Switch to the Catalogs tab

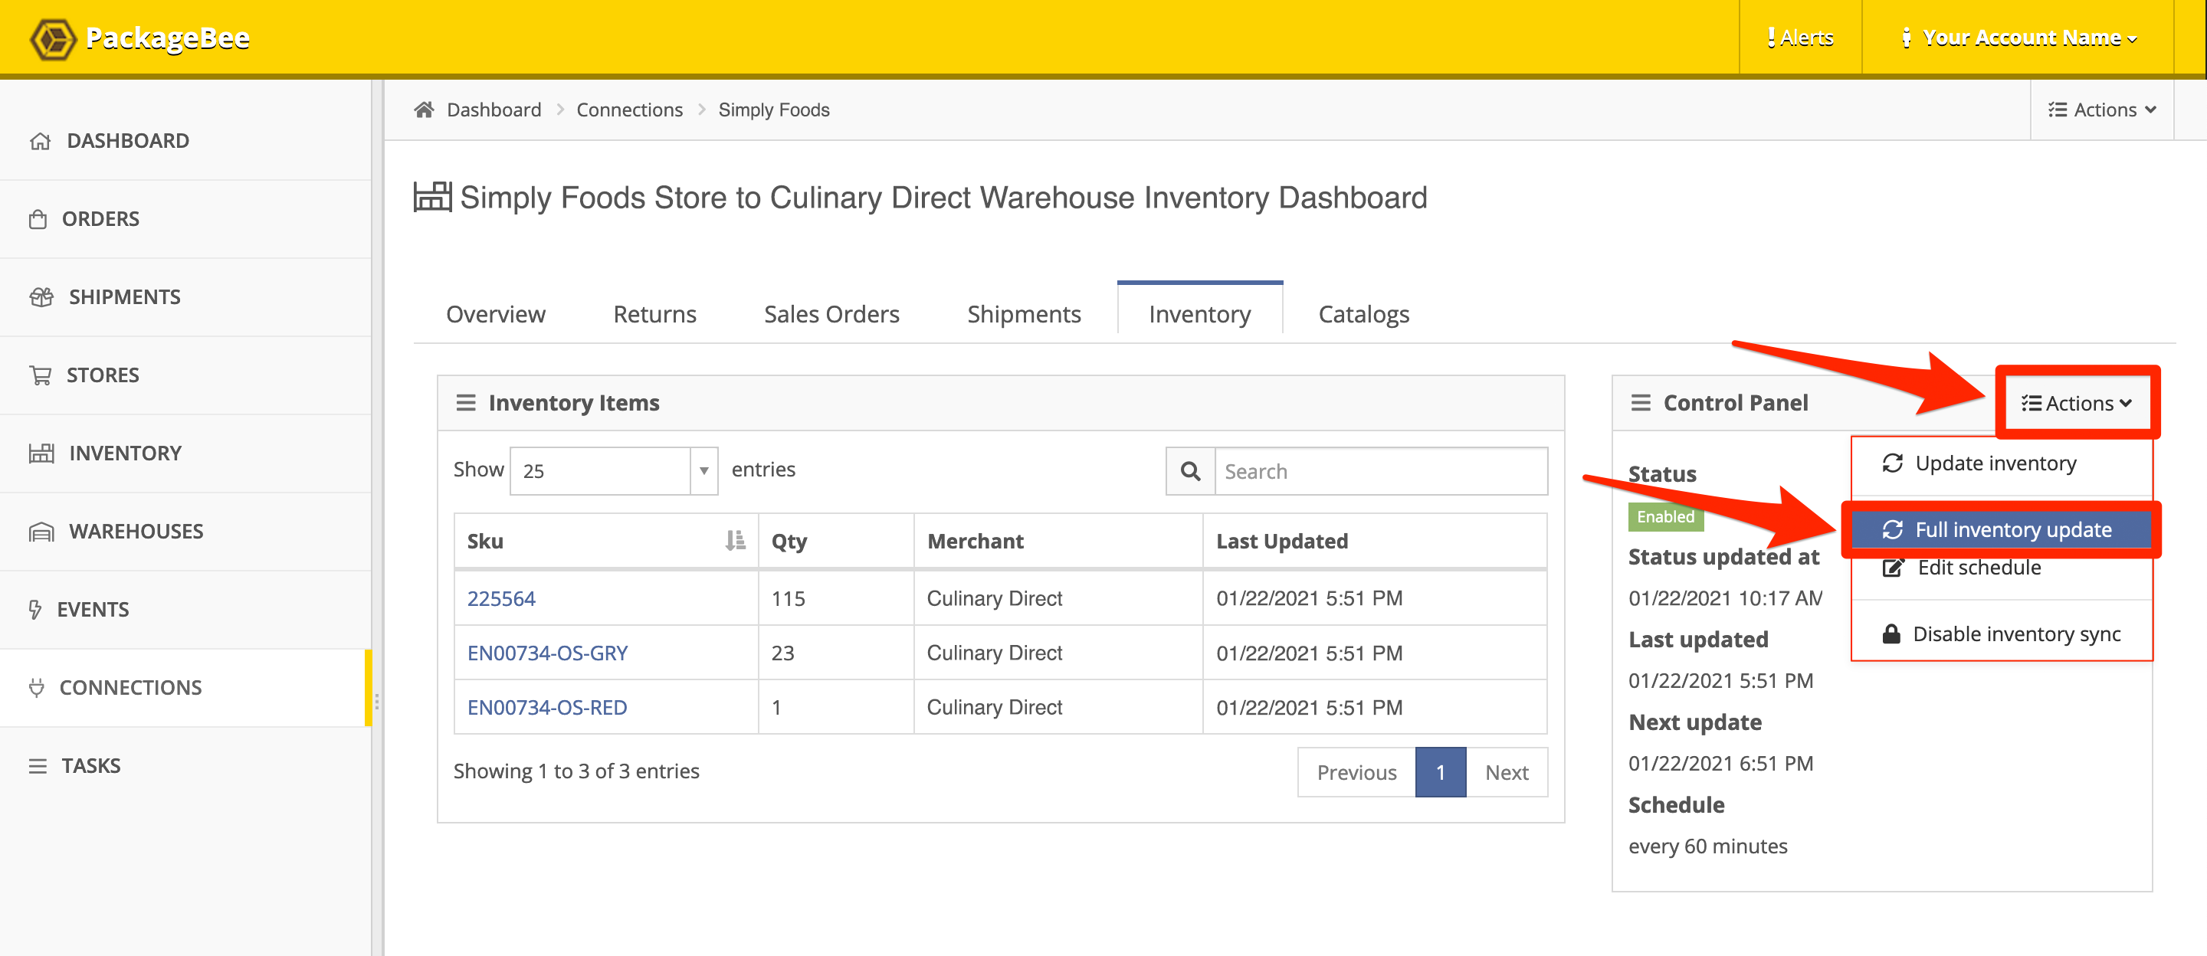1363,313
